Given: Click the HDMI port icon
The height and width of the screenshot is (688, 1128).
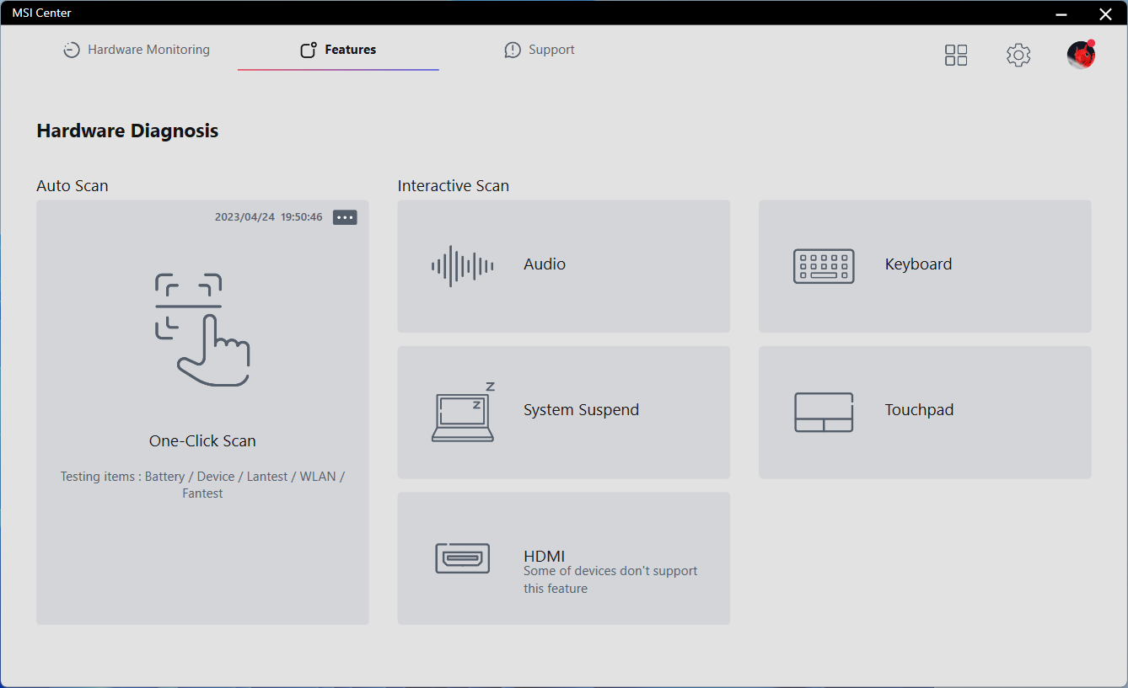Looking at the screenshot, I should point(462,558).
